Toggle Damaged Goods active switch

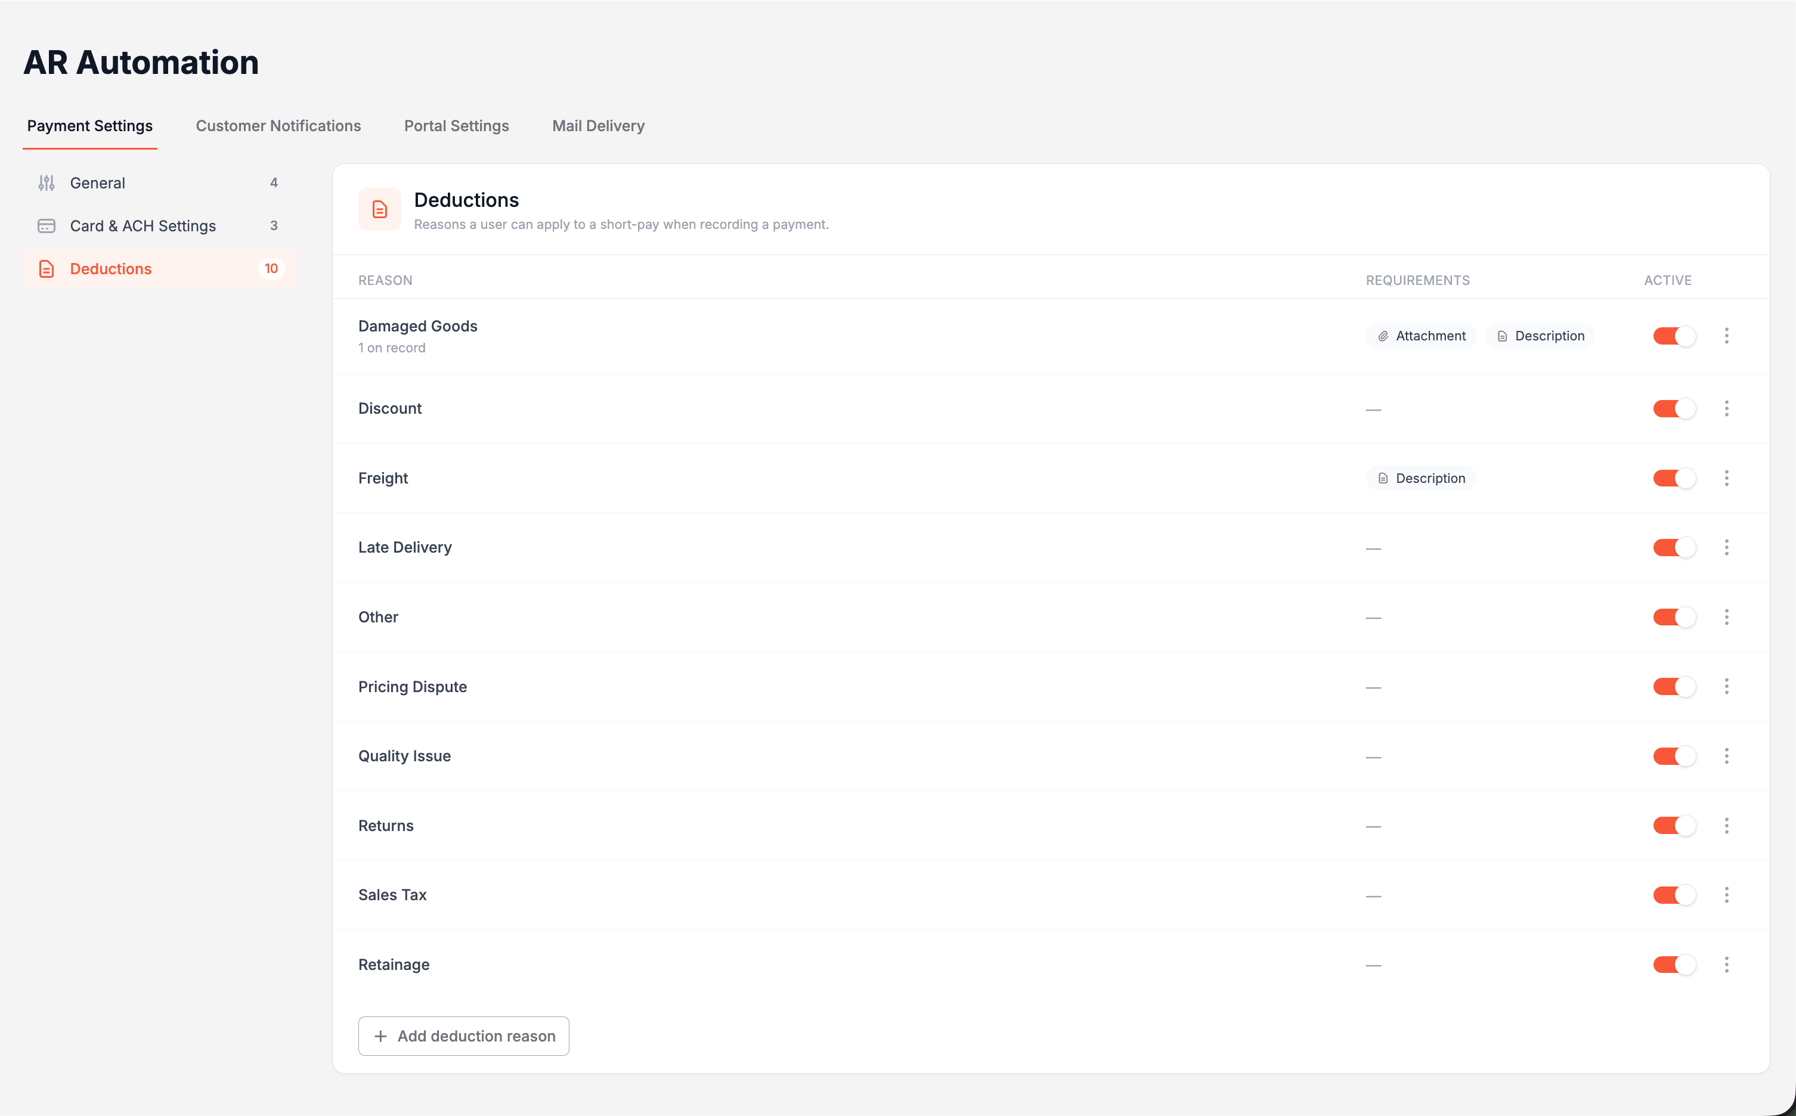1674,336
